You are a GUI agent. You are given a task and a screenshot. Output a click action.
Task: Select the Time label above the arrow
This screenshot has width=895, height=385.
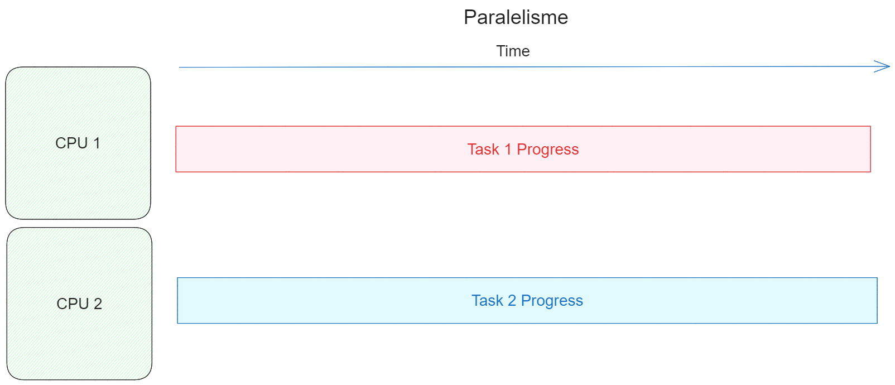pyautogui.click(x=513, y=51)
